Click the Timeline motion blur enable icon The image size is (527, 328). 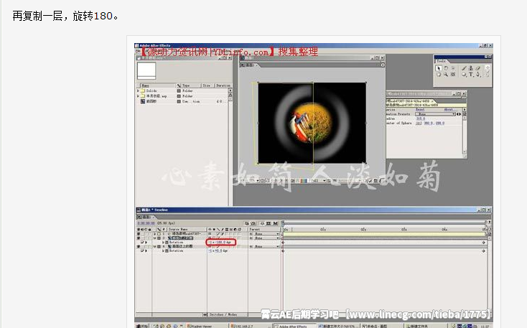275,223
